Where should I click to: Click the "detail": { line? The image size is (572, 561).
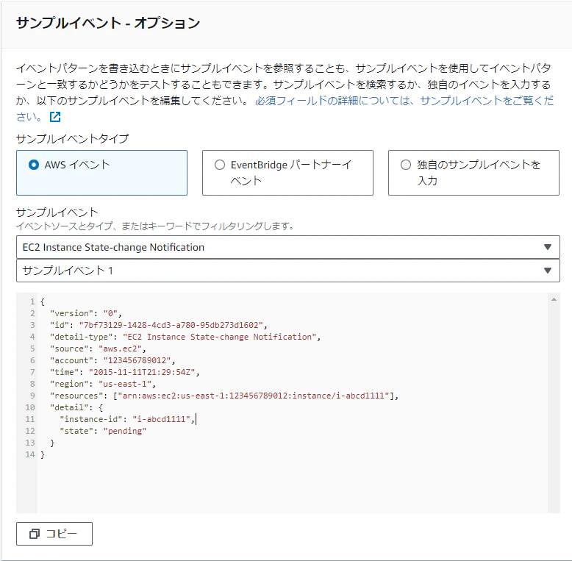(76, 407)
